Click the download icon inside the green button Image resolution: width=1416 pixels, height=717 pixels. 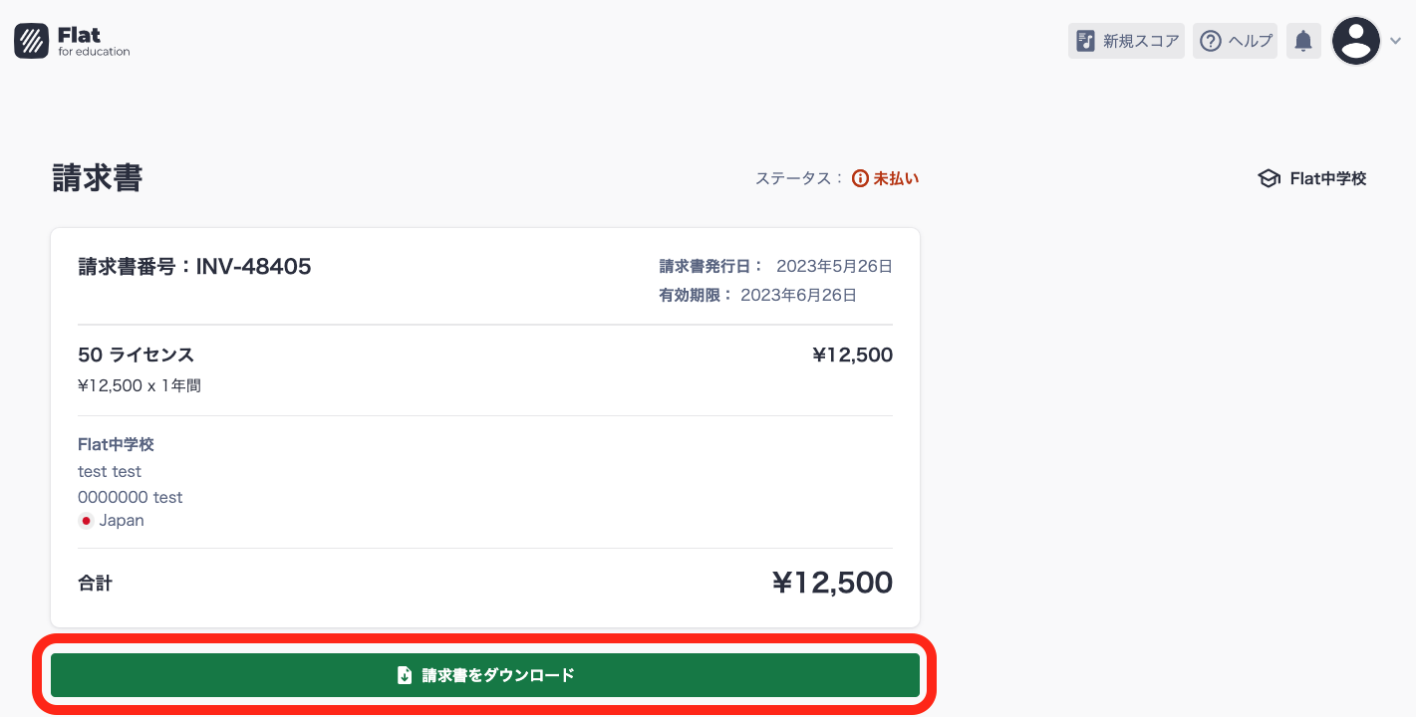403,674
